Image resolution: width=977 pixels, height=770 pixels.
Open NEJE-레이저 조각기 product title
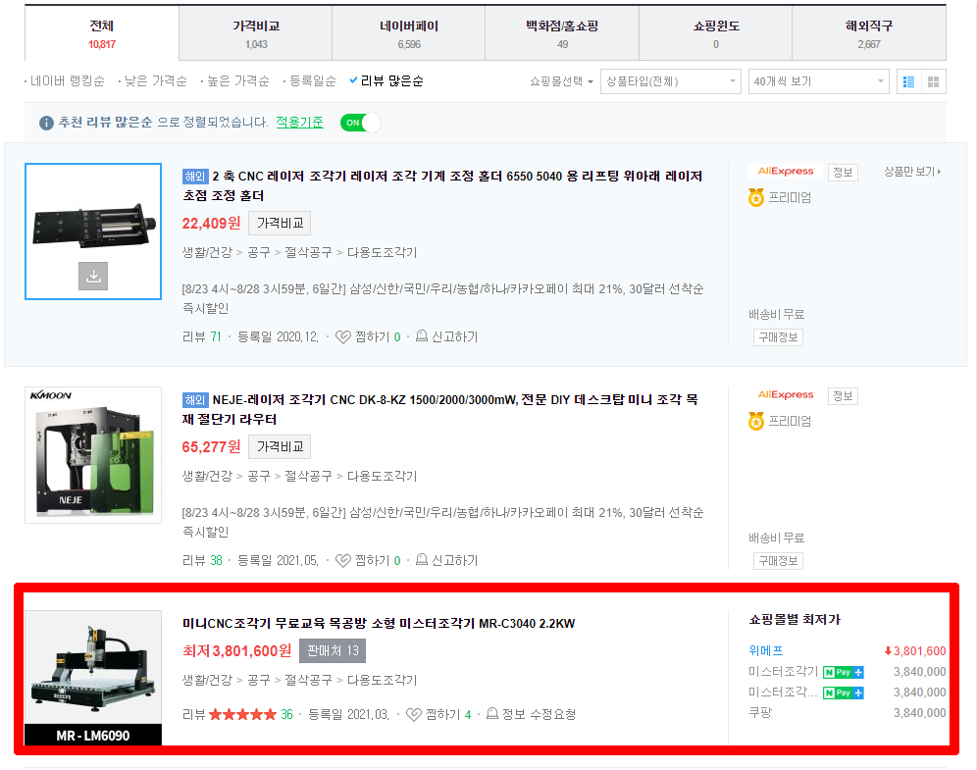tap(439, 409)
